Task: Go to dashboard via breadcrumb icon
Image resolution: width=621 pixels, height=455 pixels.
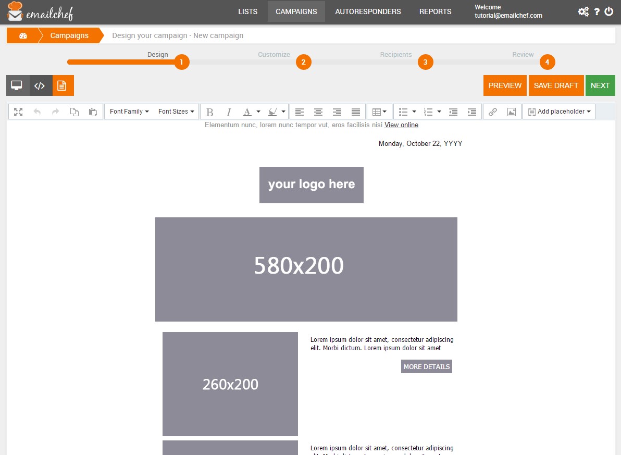Action: click(23, 35)
